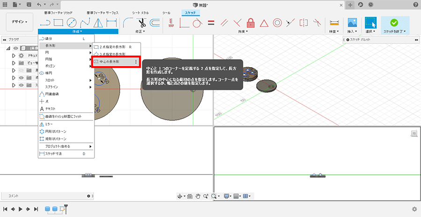Open the デザイン workspace dropdown
The height and width of the screenshot is (217, 421).
pyautogui.click(x=20, y=22)
